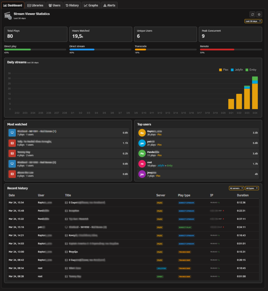Click the JELLYFIN badge in the 08:34 row
Viewport: 268px width, 291px height.
(161, 268)
